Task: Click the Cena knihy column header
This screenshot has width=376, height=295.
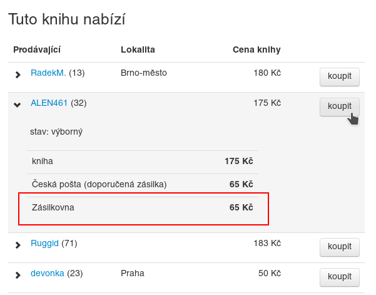Action: (x=257, y=49)
